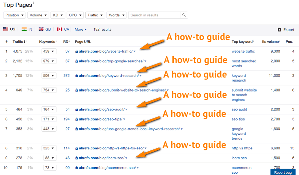The width and height of the screenshot is (299, 175).
Task: Click the search magnifier icon
Action: tap(184, 15)
